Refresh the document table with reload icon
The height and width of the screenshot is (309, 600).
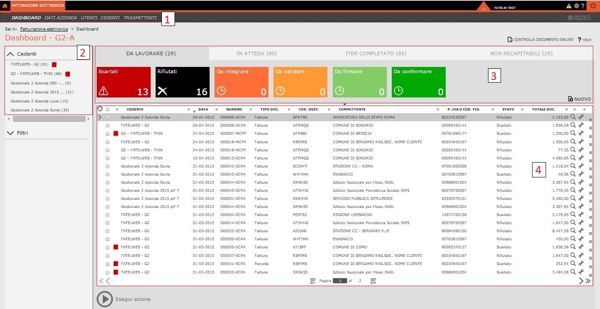100,109
